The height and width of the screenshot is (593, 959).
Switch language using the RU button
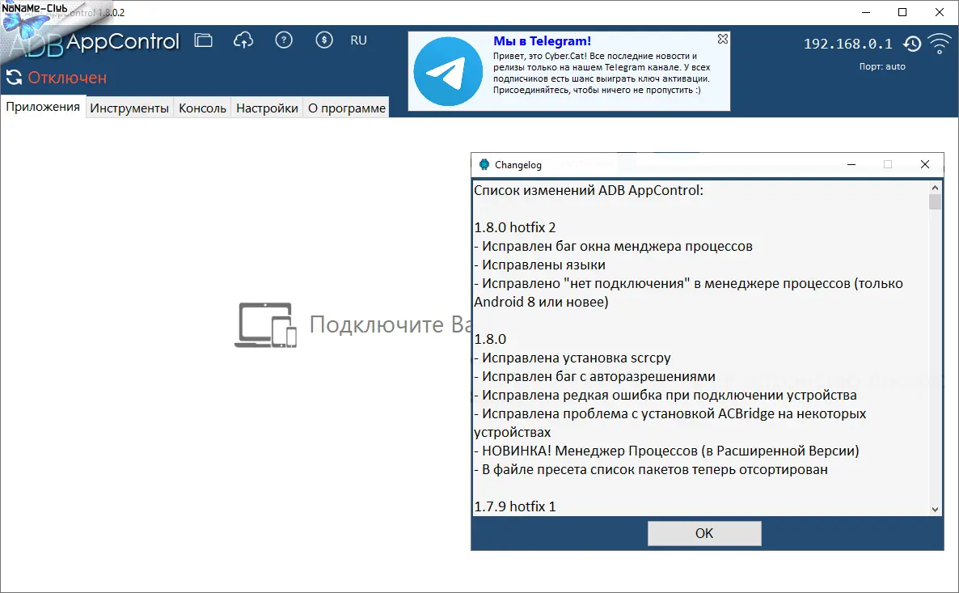358,40
